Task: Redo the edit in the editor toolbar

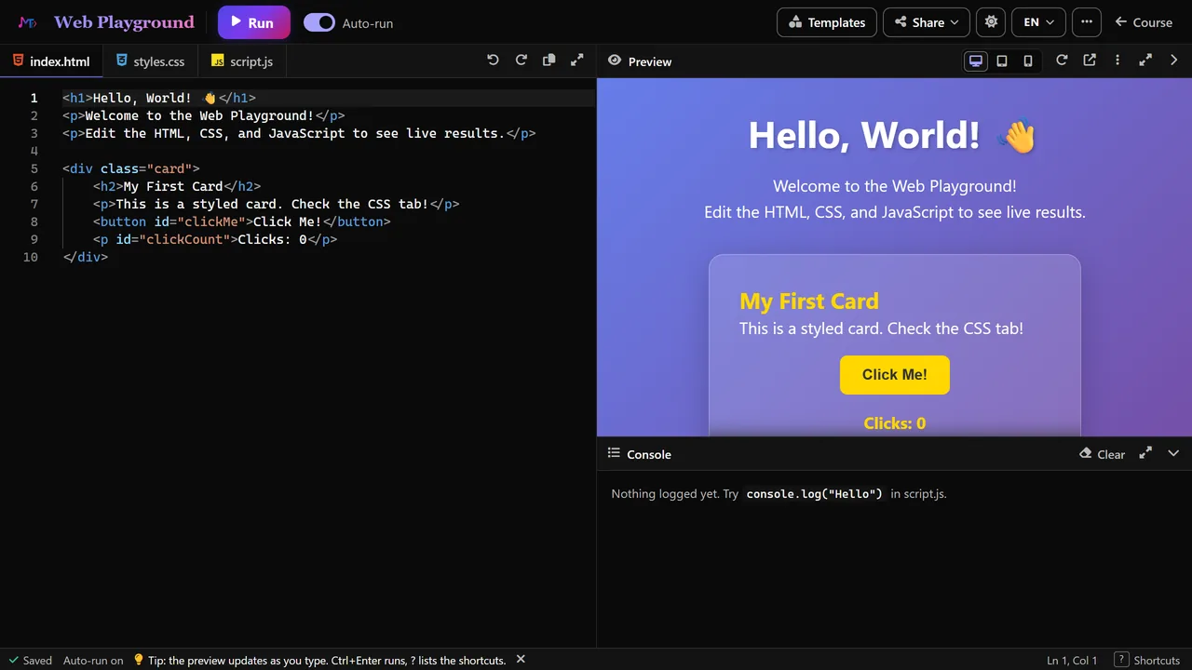Action: (521, 60)
